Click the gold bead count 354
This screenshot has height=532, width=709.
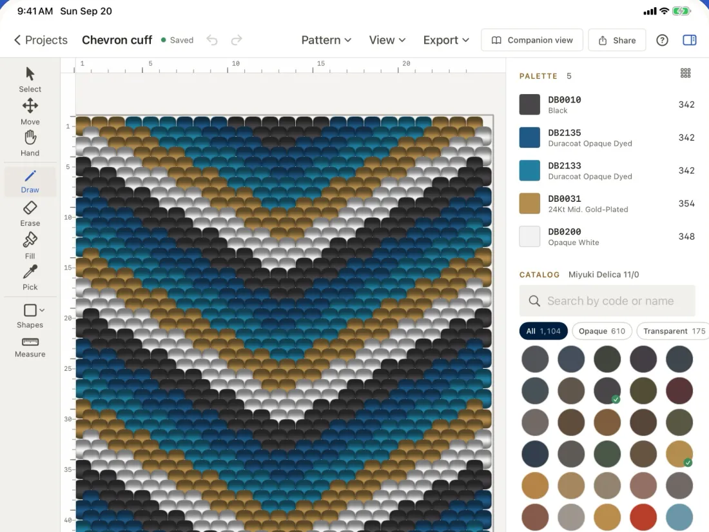pyautogui.click(x=686, y=204)
